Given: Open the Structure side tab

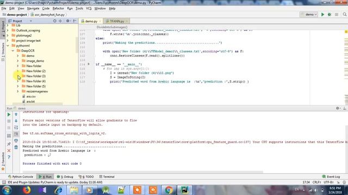Looking at the screenshot, I should pyautogui.click(x=3, y=52).
